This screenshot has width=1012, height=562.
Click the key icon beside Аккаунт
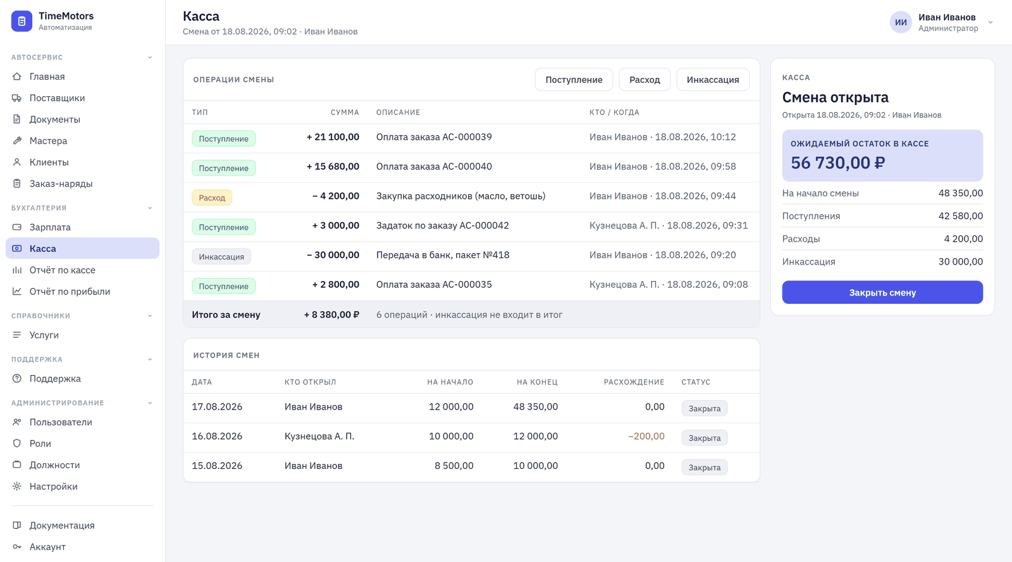17,547
